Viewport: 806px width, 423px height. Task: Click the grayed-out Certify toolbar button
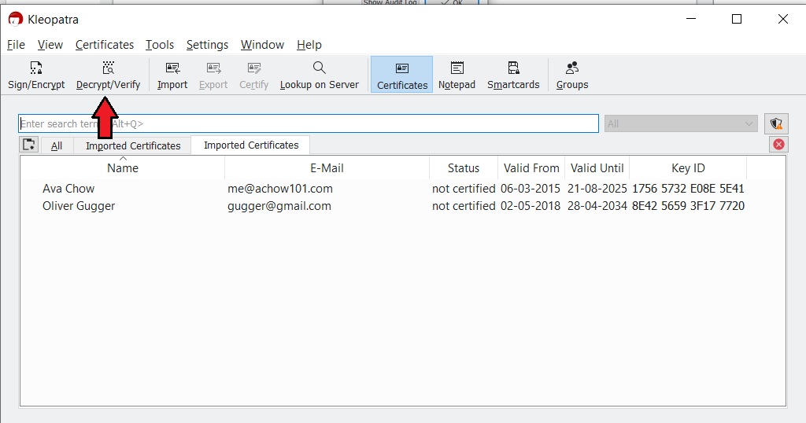coord(254,75)
